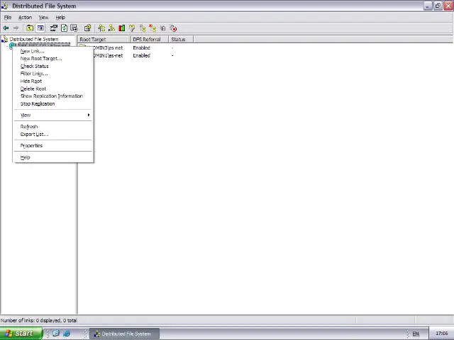
Task: Launch Internet Explorer from quick launch
Action: pyautogui.click(x=67, y=334)
